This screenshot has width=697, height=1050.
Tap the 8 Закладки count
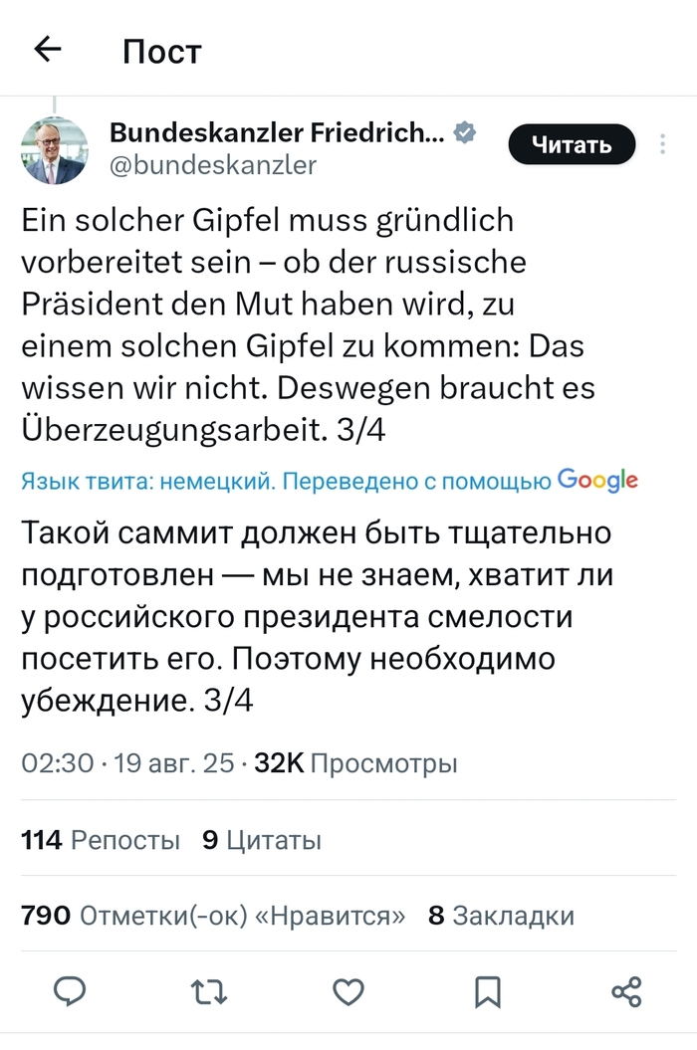(501, 916)
